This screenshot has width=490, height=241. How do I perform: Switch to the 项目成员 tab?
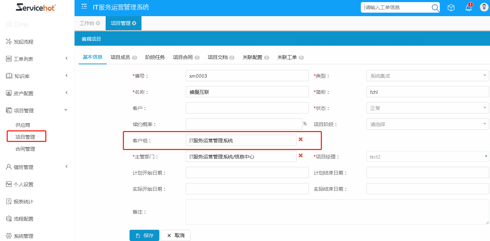[x=120, y=57]
